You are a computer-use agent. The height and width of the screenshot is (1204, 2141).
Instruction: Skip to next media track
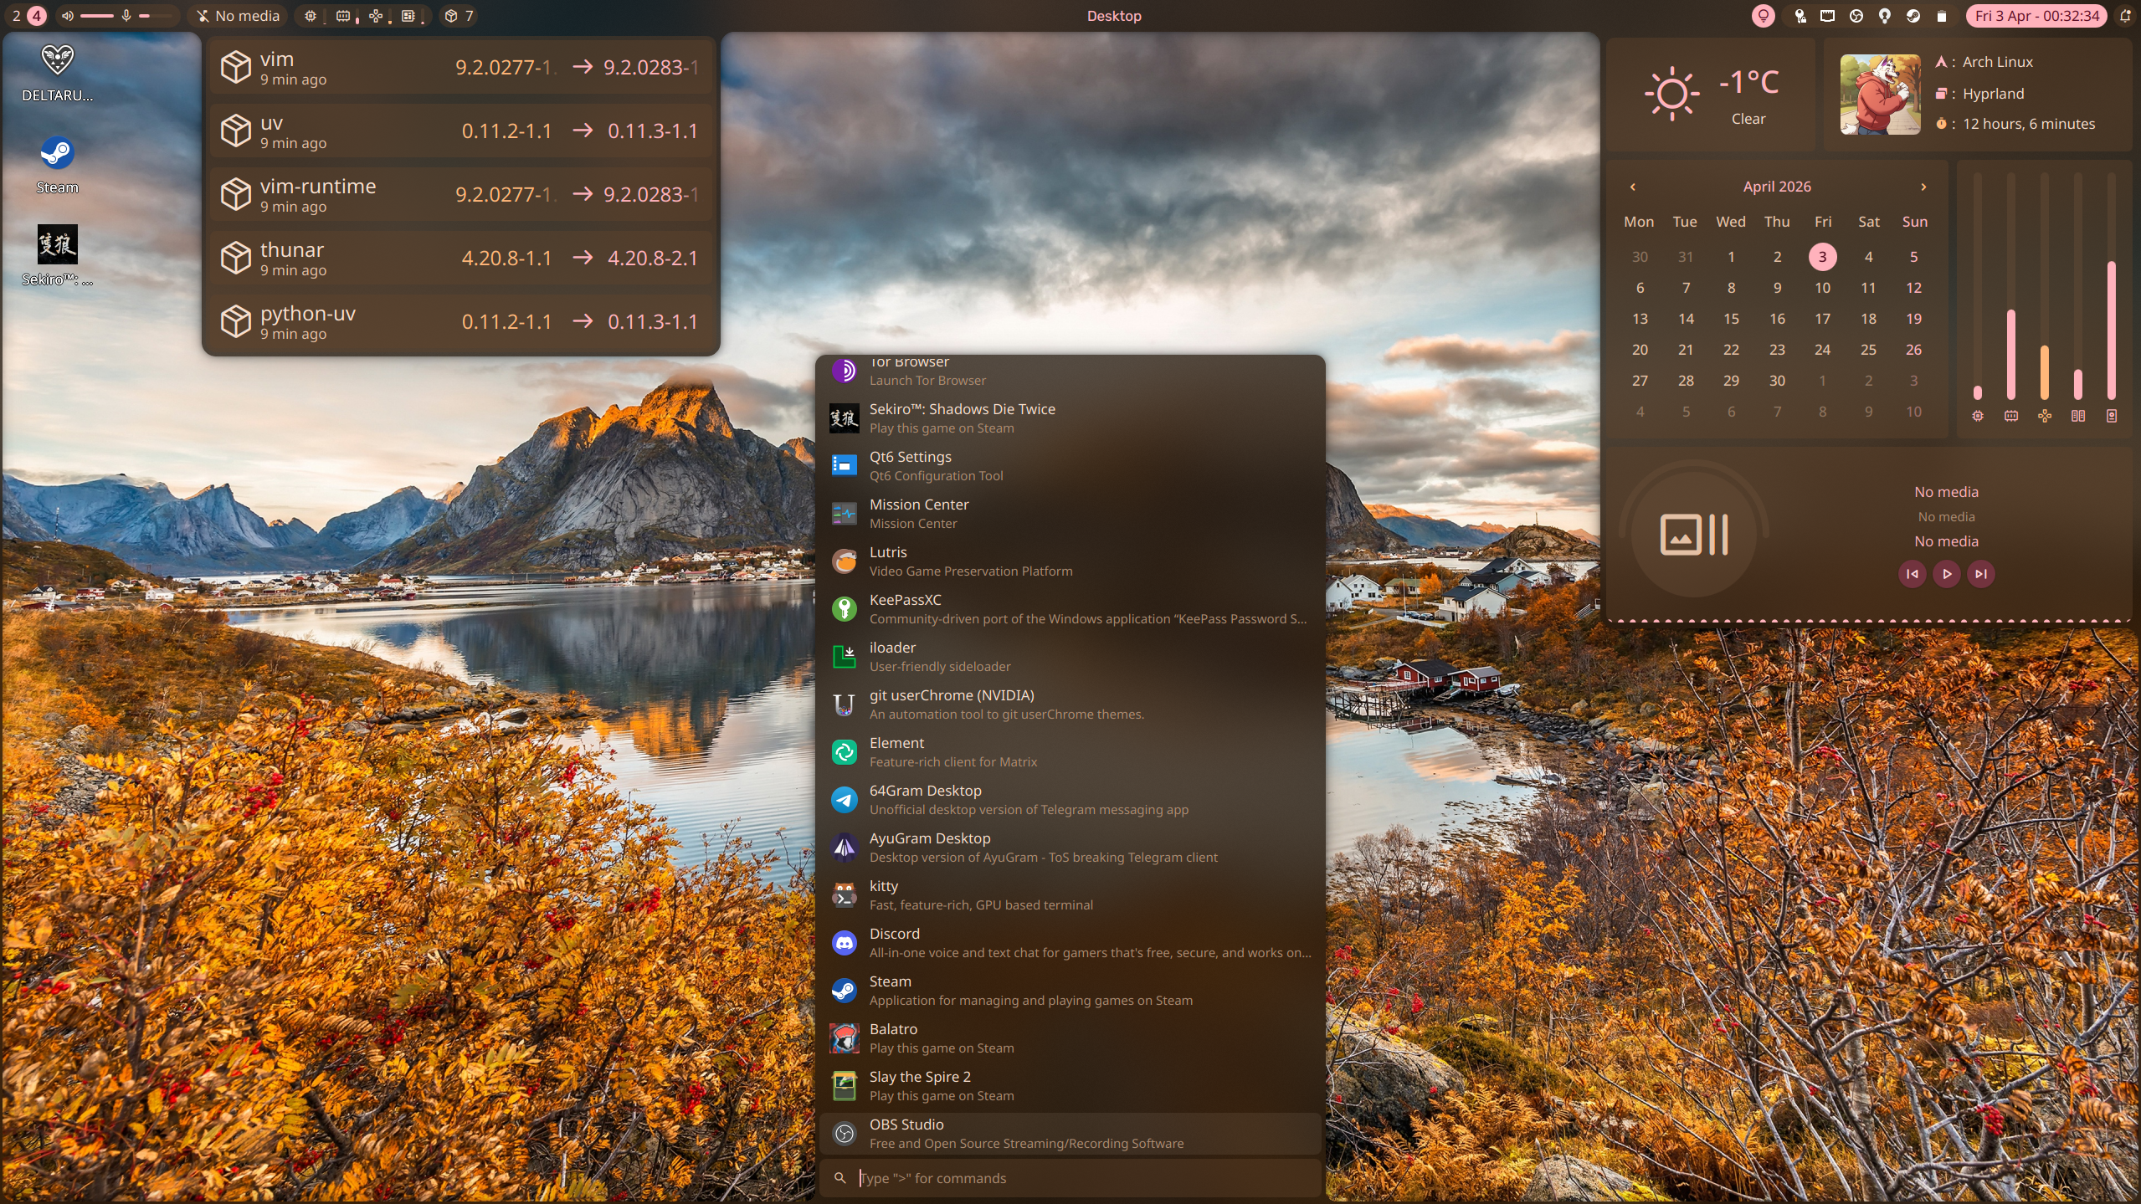click(1980, 574)
